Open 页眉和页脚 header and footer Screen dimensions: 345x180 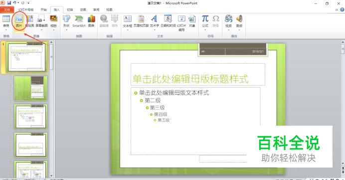(x=141, y=21)
